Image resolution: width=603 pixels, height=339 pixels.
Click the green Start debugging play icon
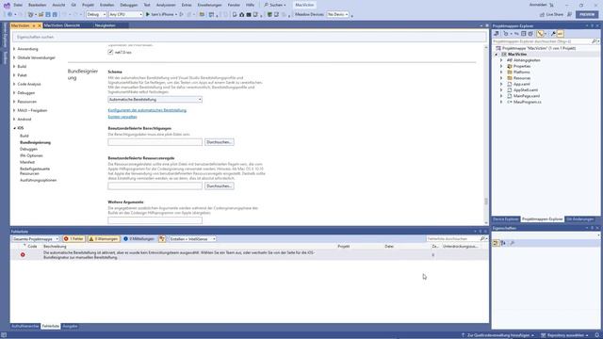point(148,15)
